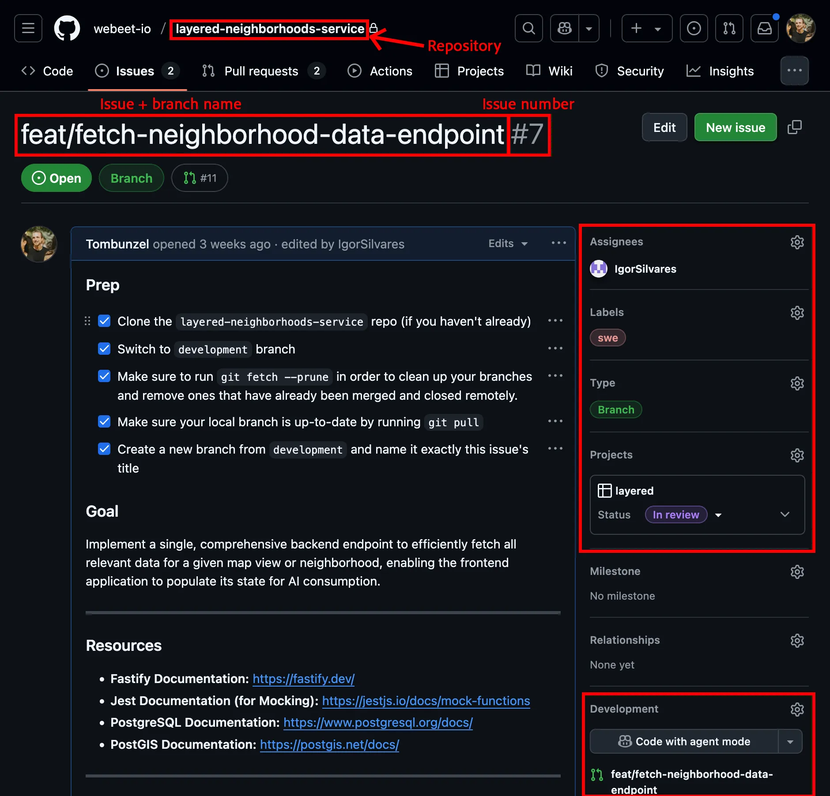Screen dimensions: 830x796
Task: Open the Development settings gear
Action: [796, 709]
